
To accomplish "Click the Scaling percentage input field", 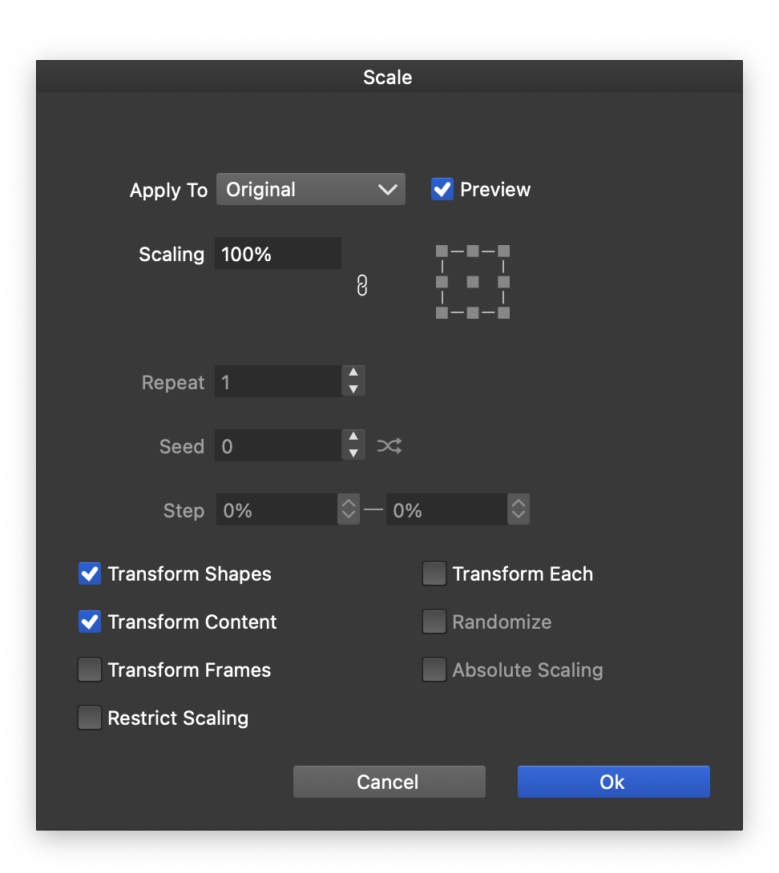I will coord(277,254).
